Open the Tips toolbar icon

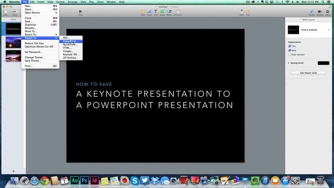coord(248,11)
